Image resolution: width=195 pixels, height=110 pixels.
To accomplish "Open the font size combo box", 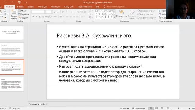I will tap(49, 12).
